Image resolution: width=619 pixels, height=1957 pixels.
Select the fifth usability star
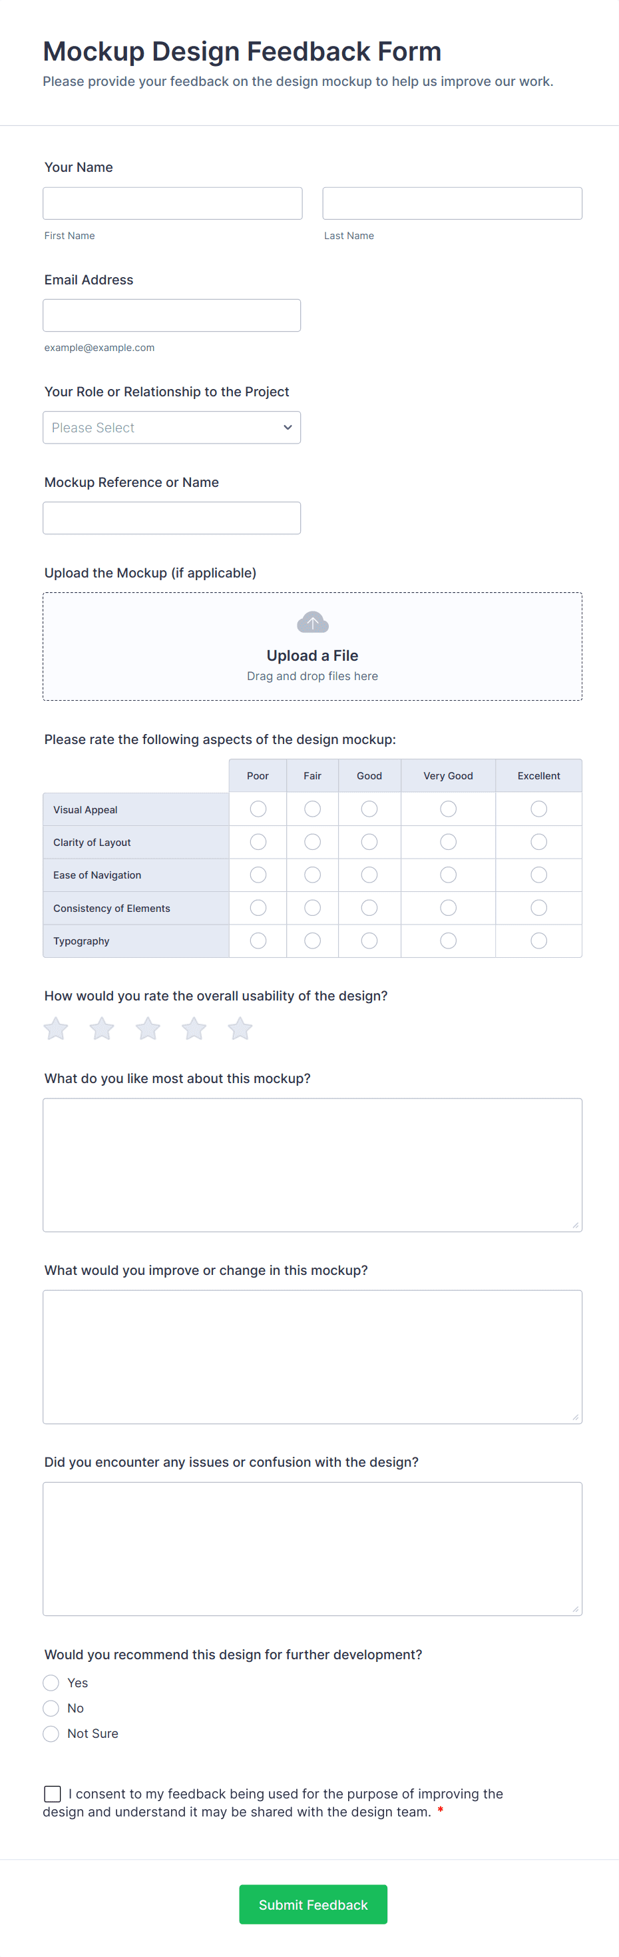(240, 1028)
